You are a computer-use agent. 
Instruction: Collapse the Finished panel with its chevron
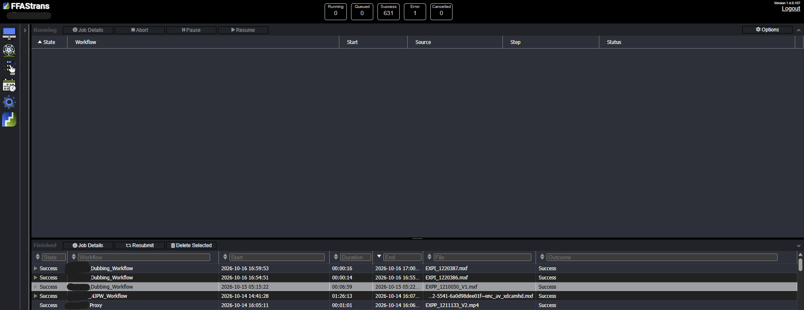799,246
